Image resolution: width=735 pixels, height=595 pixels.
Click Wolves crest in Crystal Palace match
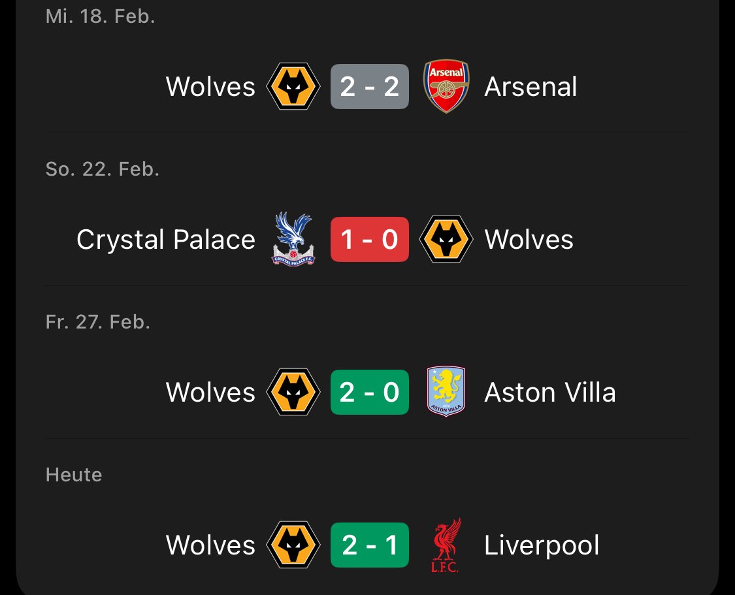(446, 239)
